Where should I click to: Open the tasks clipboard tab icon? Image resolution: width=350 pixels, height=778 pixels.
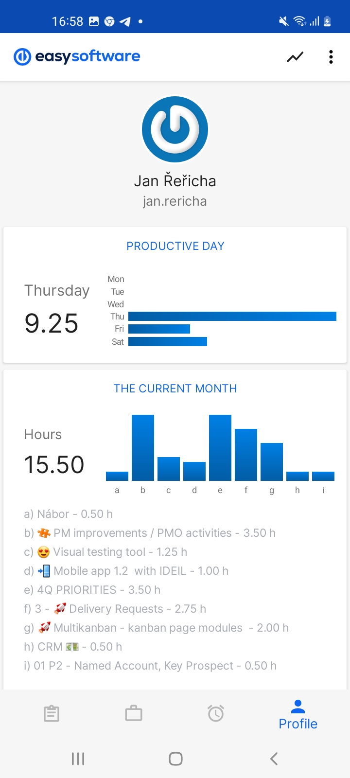coord(52,713)
